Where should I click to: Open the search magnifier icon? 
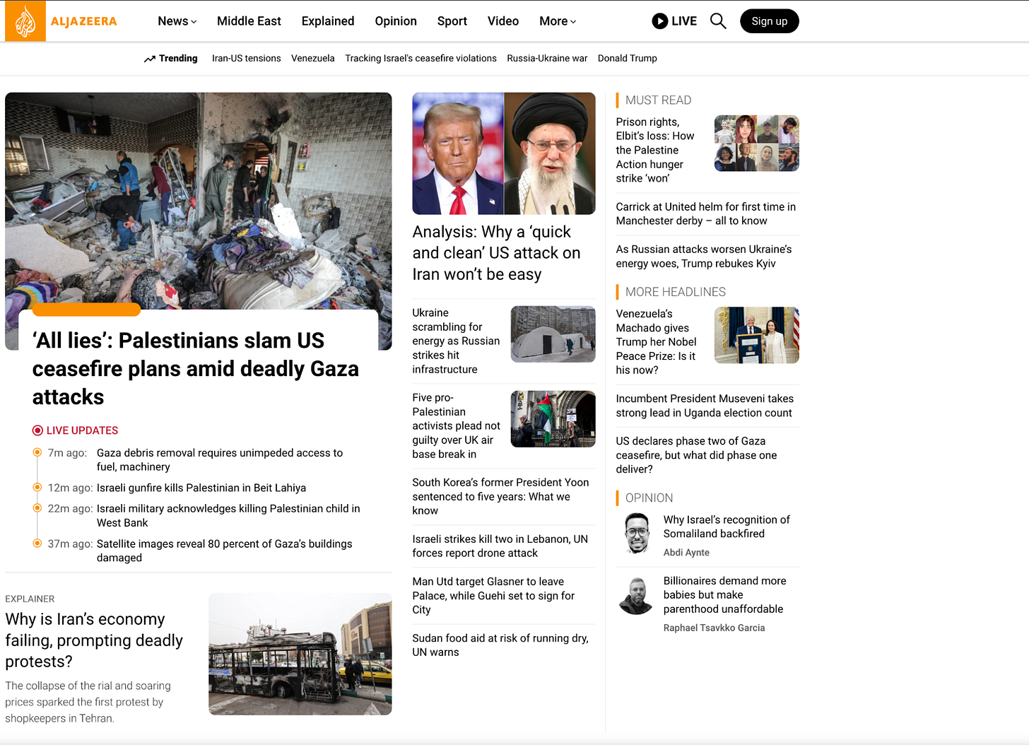[x=718, y=21]
